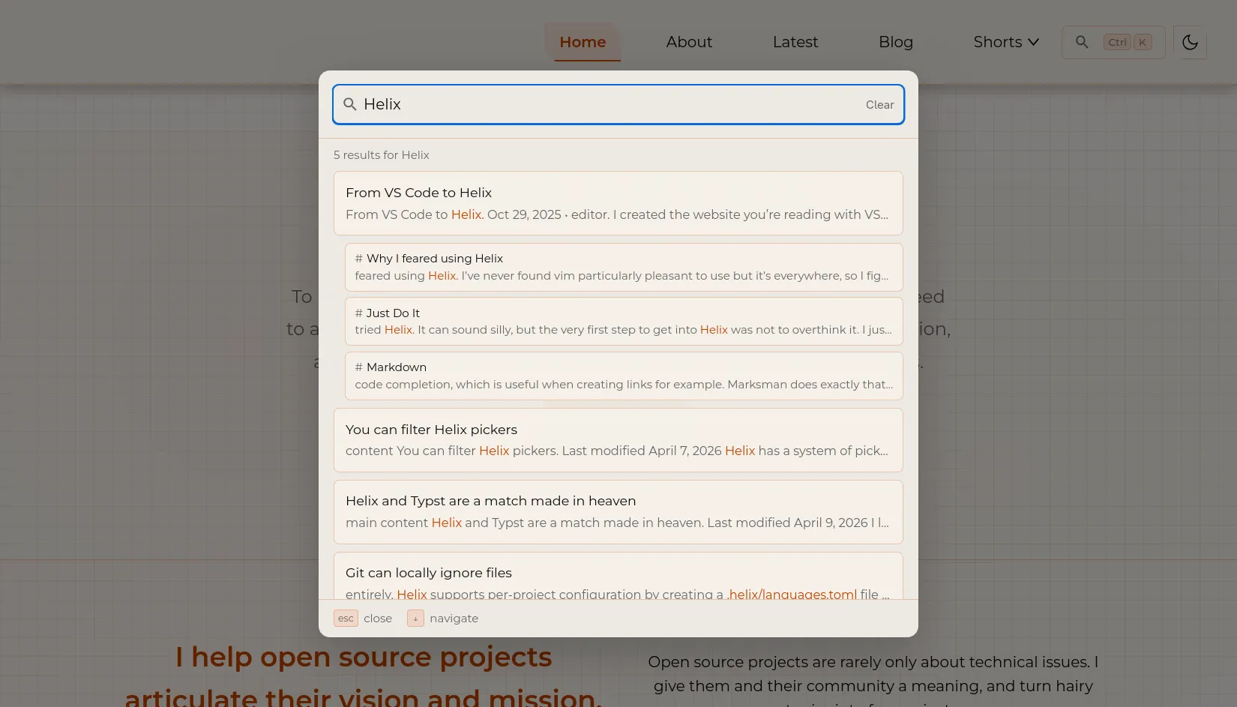
Task: Open "Helix and Typst are a match made in heaven"
Action: pos(618,511)
